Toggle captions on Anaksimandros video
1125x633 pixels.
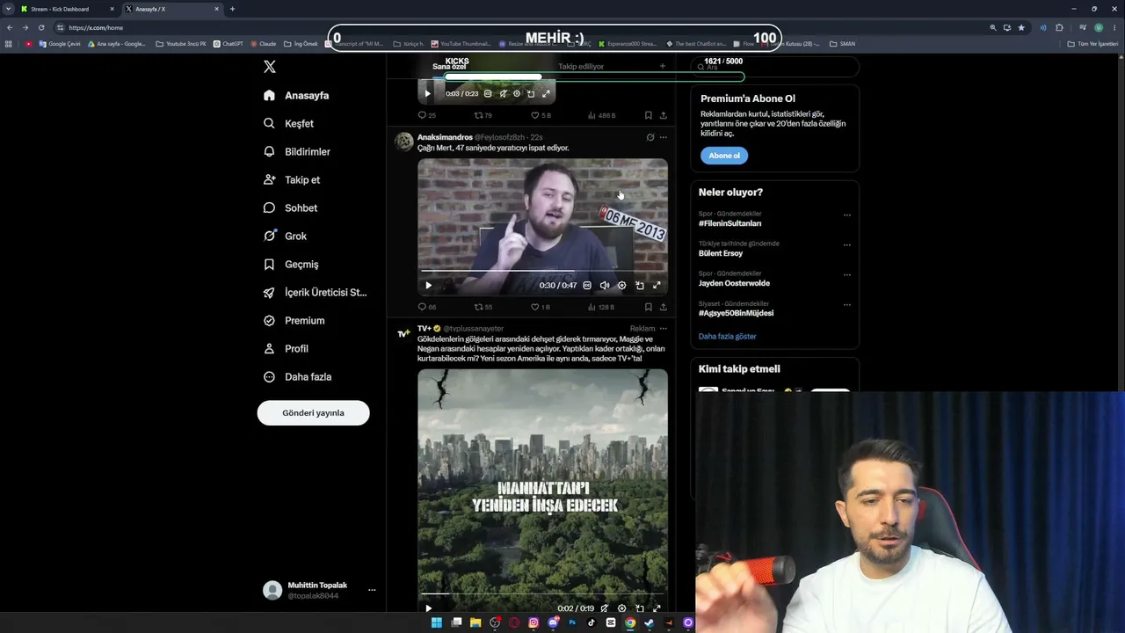click(587, 285)
